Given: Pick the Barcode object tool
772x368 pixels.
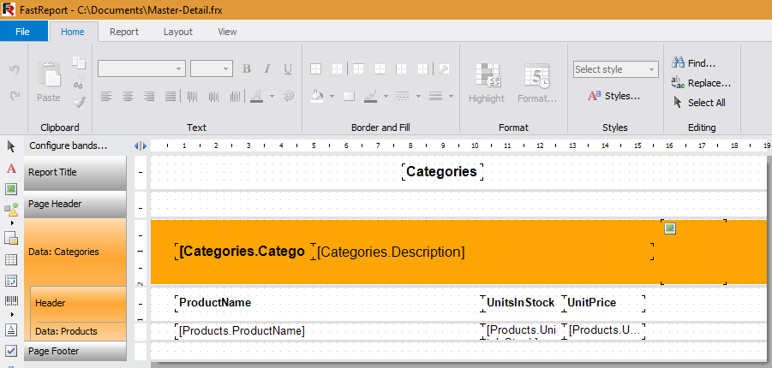Looking at the screenshot, I should (x=11, y=302).
